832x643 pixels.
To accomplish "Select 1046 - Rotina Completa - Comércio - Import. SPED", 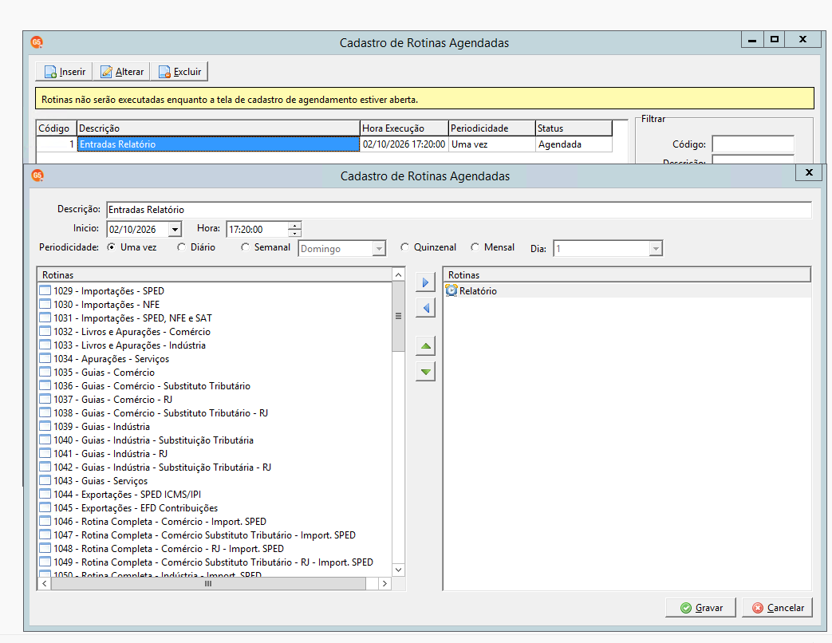I will (160, 522).
